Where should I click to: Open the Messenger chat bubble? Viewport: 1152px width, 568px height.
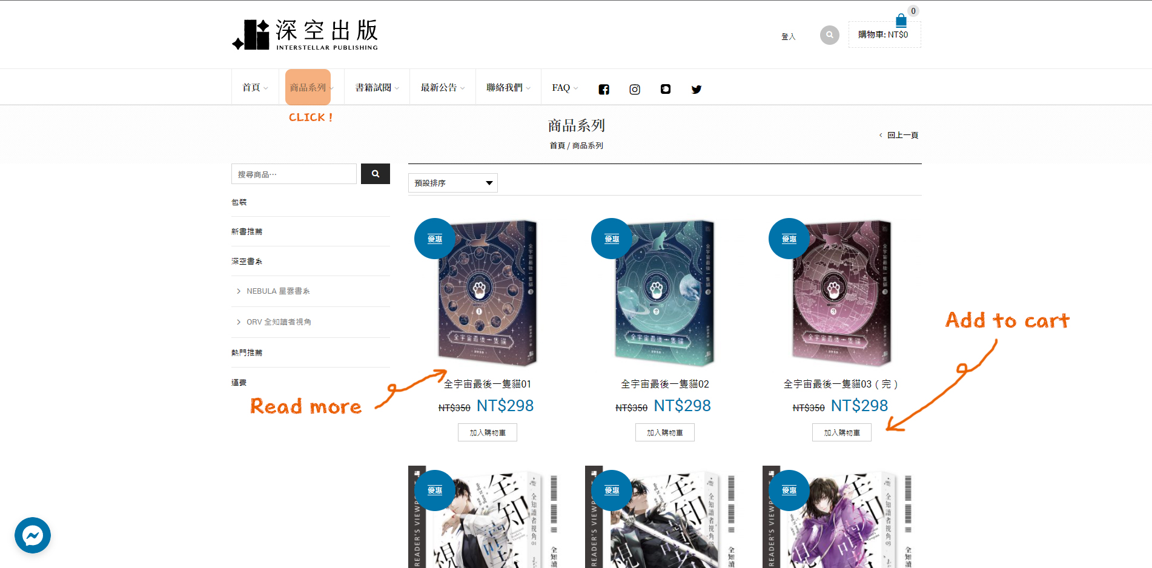33,535
